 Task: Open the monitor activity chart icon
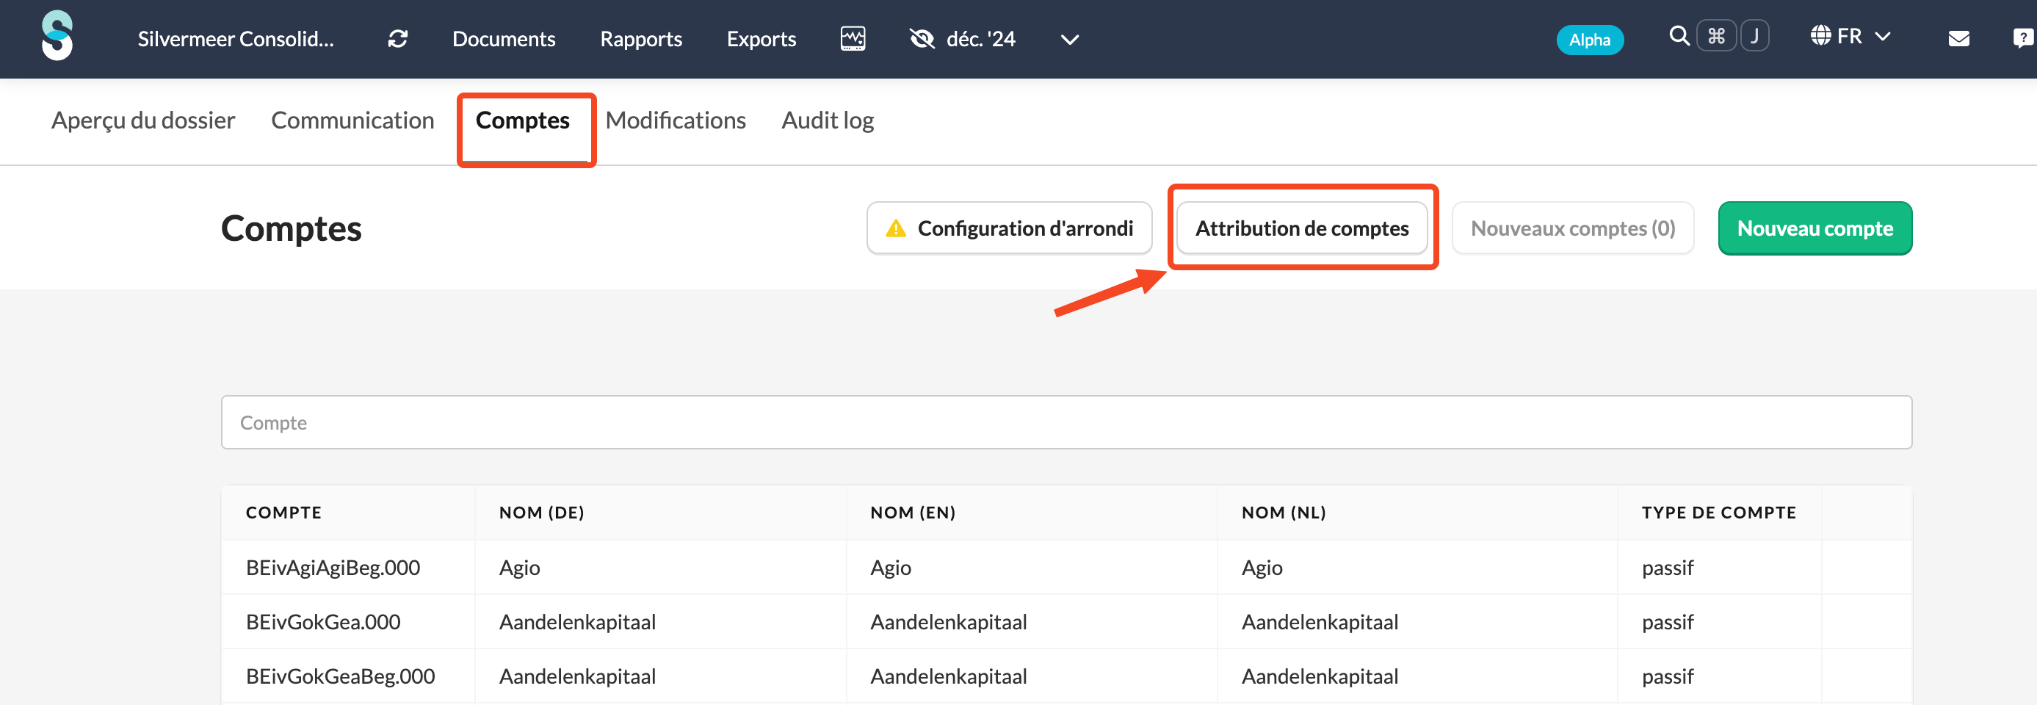point(853,38)
